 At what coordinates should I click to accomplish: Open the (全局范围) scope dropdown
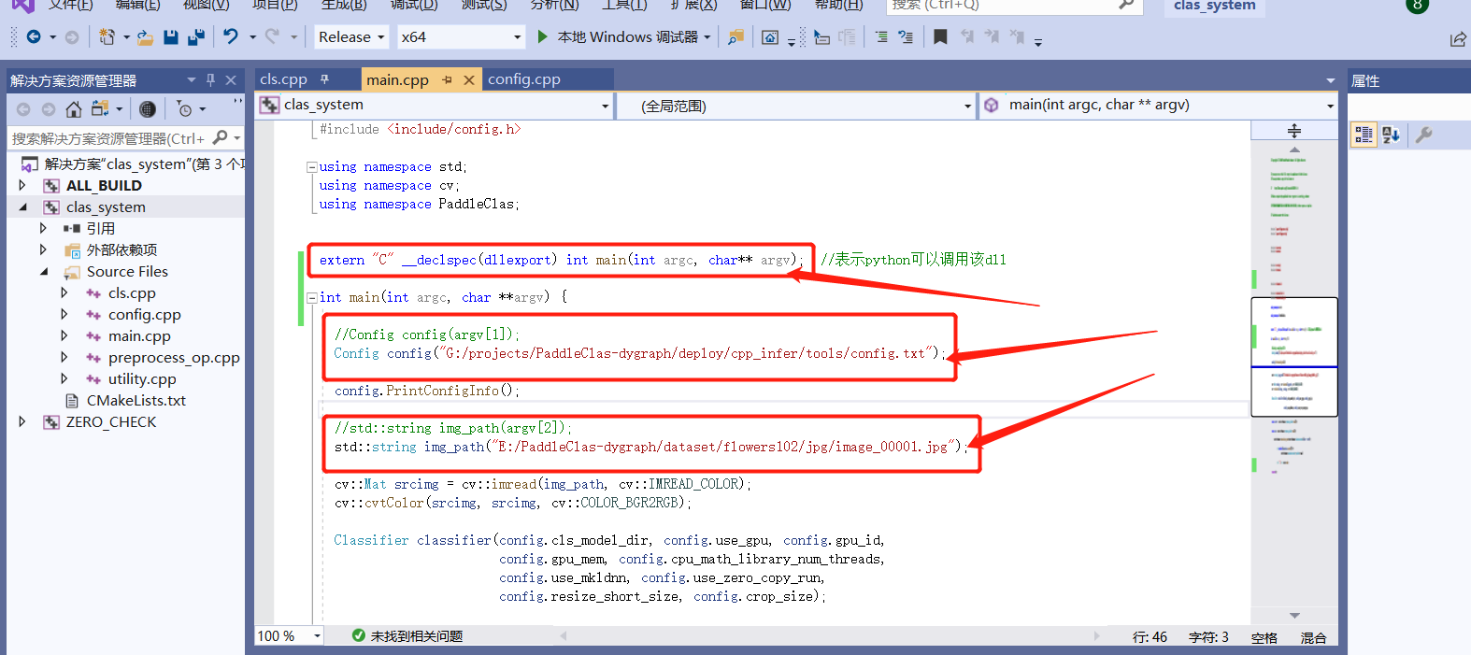796,106
